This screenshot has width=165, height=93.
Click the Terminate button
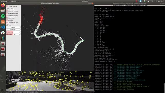click(x=13, y=29)
